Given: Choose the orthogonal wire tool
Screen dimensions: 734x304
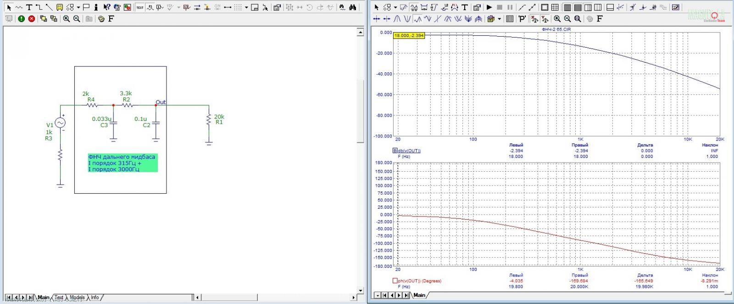Looking at the screenshot, I should click(x=39, y=7).
